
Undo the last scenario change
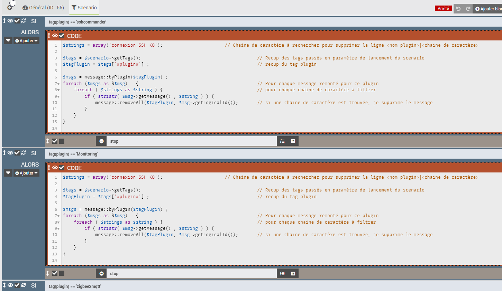coord(458,9)
